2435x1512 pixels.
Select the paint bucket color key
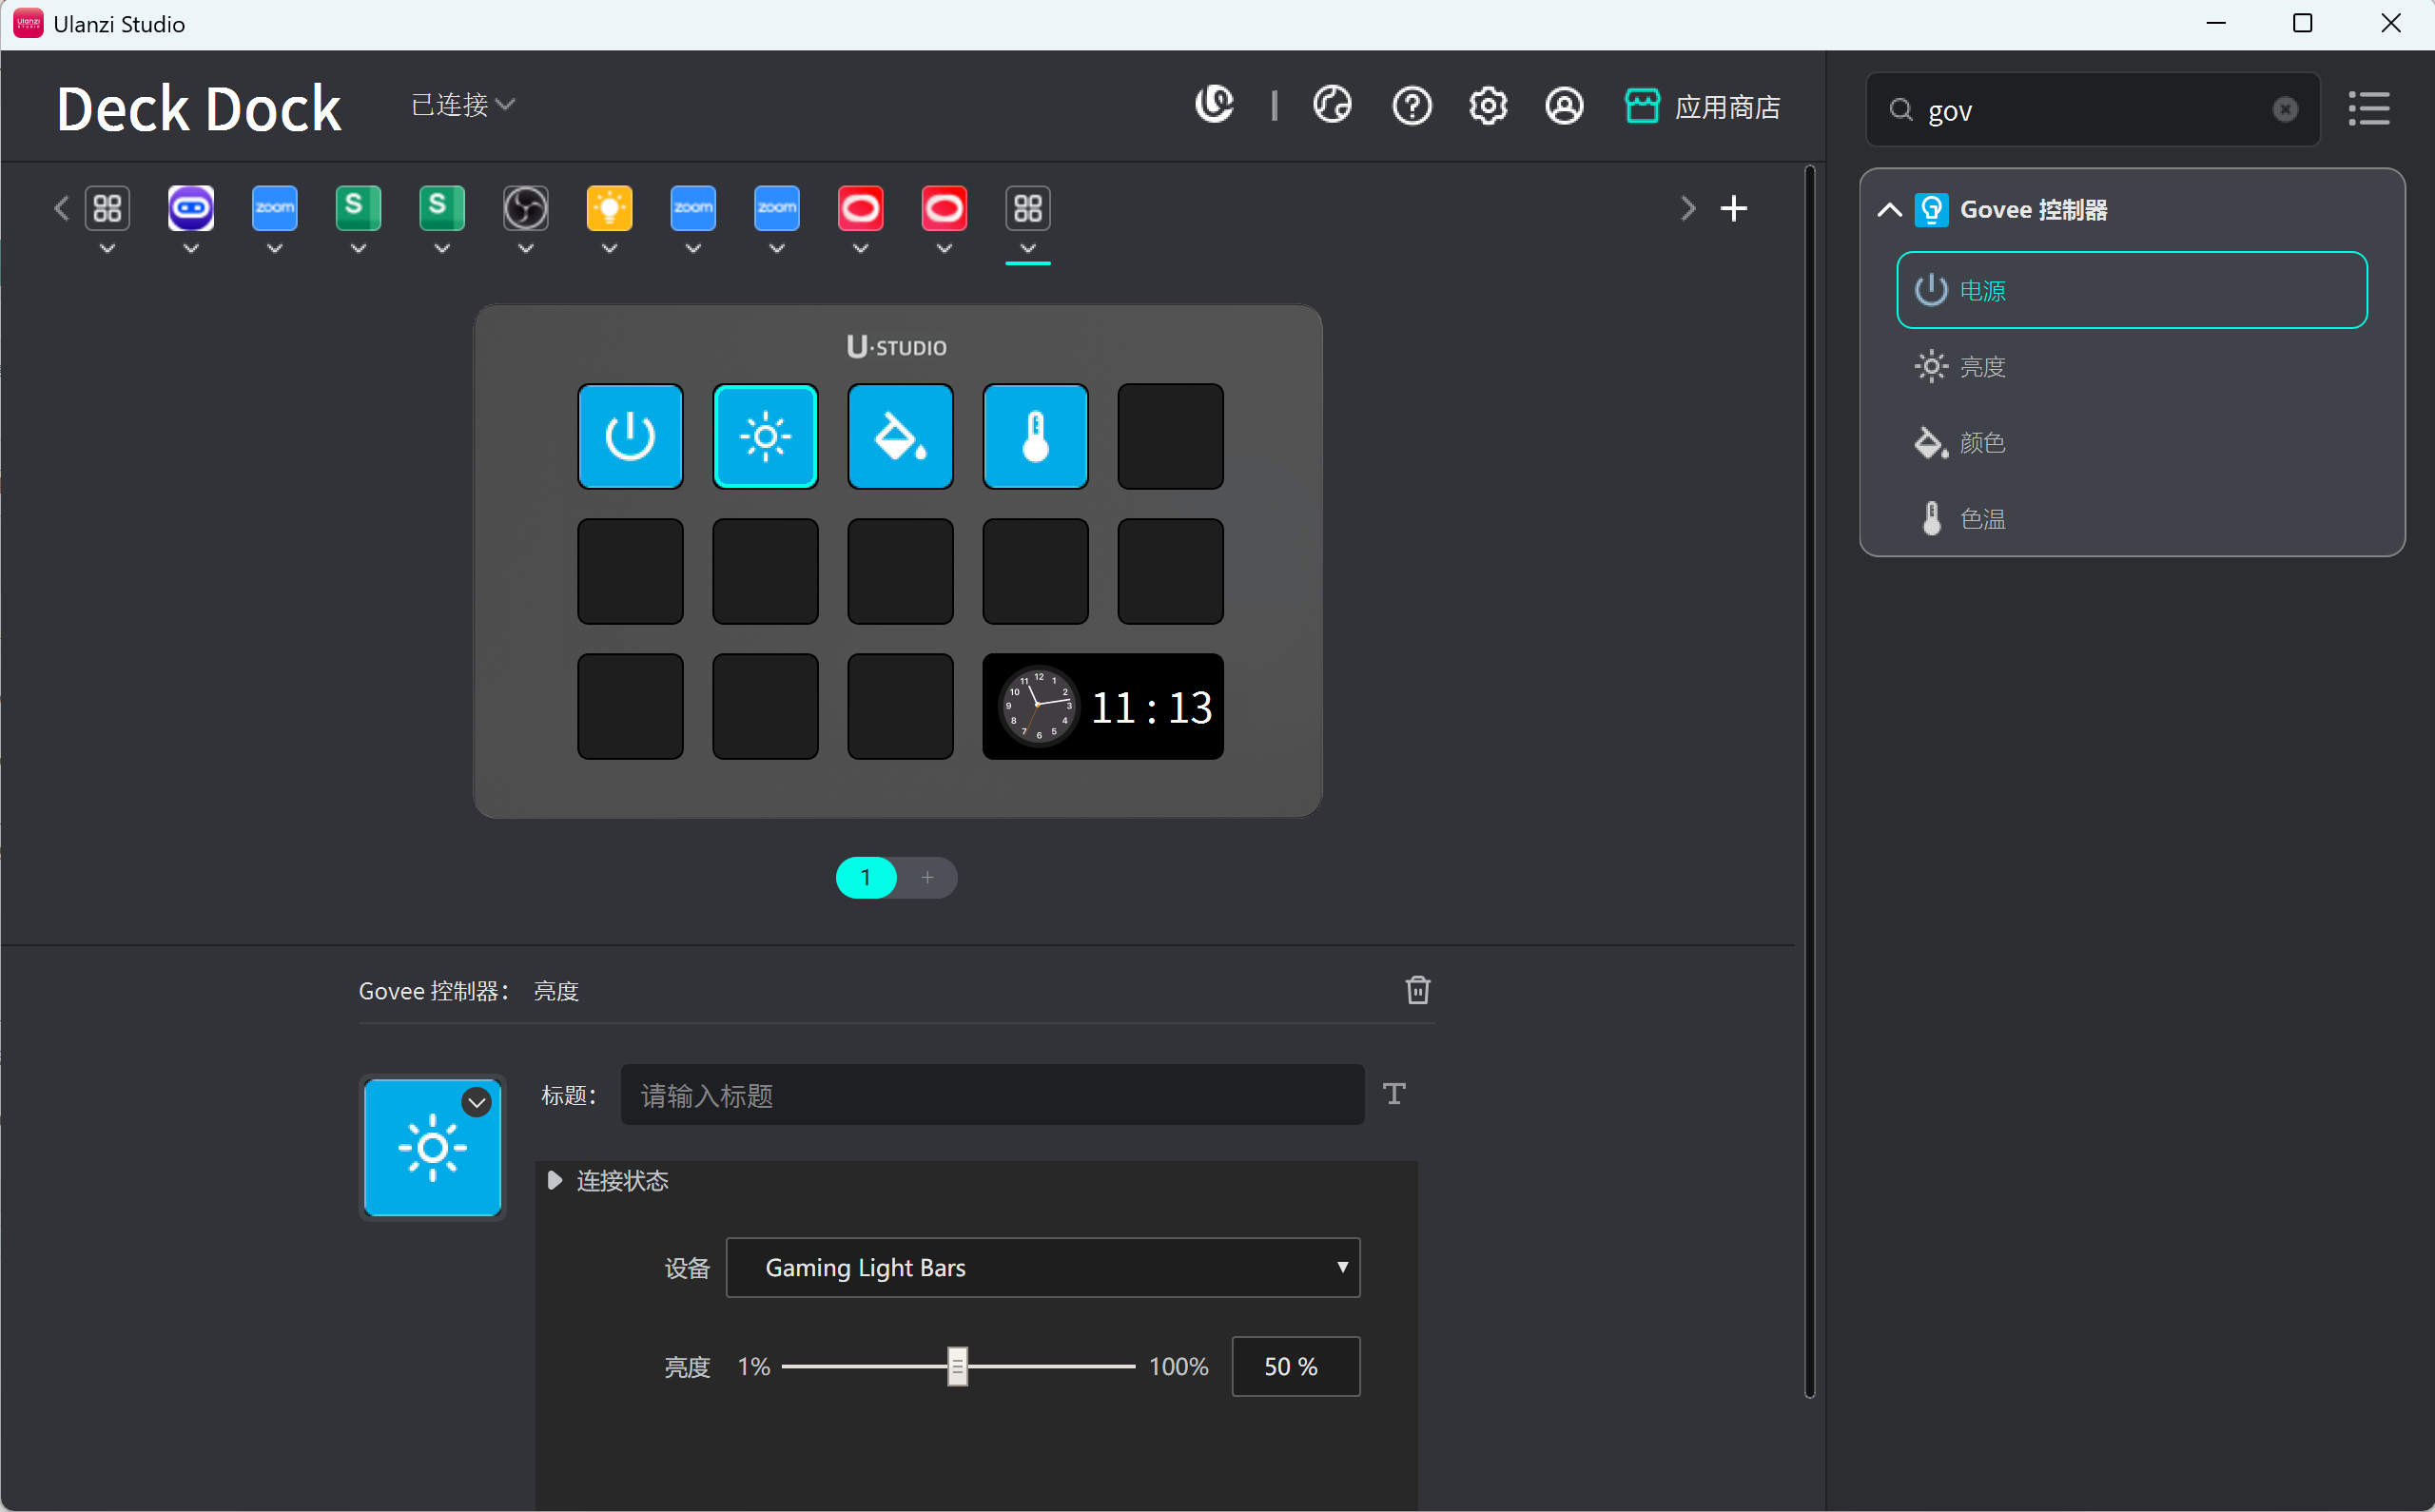pyautogui.click(x=900, y=436)
